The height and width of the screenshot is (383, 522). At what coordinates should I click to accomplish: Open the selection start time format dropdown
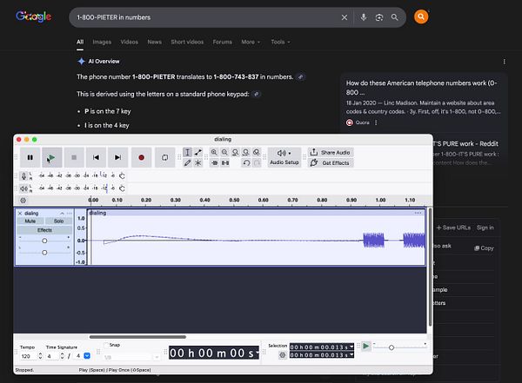351,347
